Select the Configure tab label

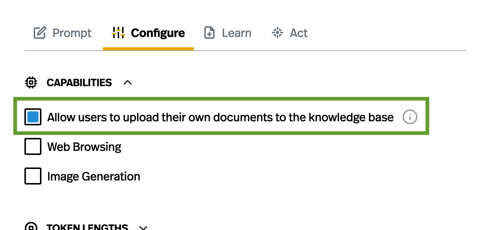click(158, 33)
